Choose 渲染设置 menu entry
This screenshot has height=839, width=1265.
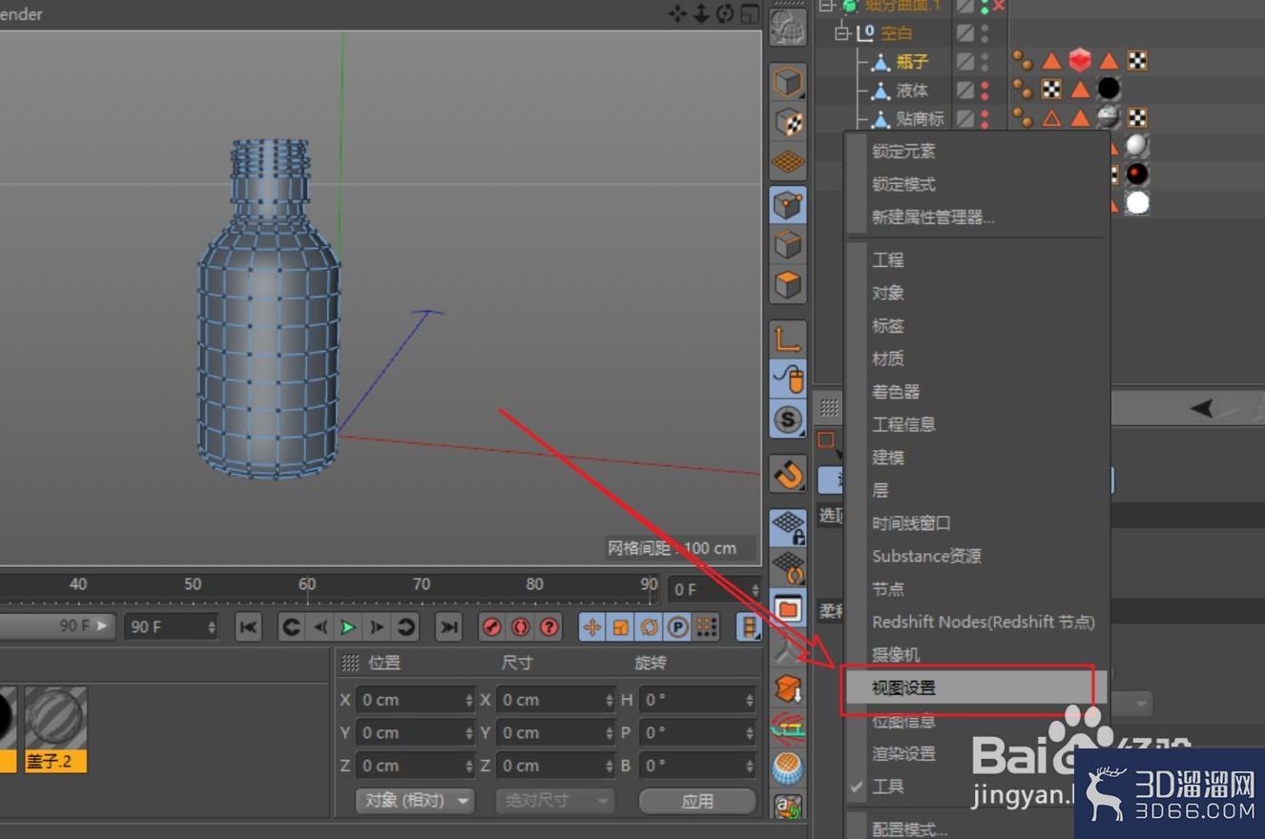click(x=903, y=753)
